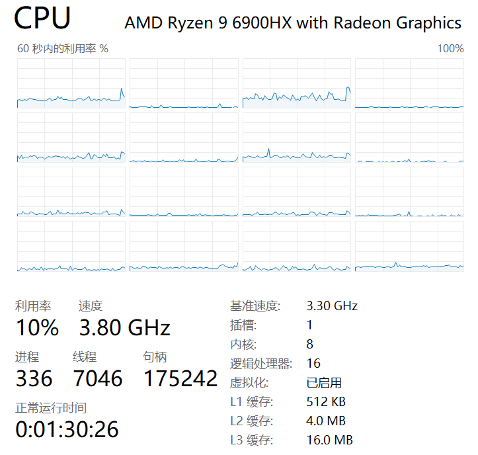This screenshot has height=455, width=478.
Task: Click the last graph in the bottom row
Action: point(409,246)
